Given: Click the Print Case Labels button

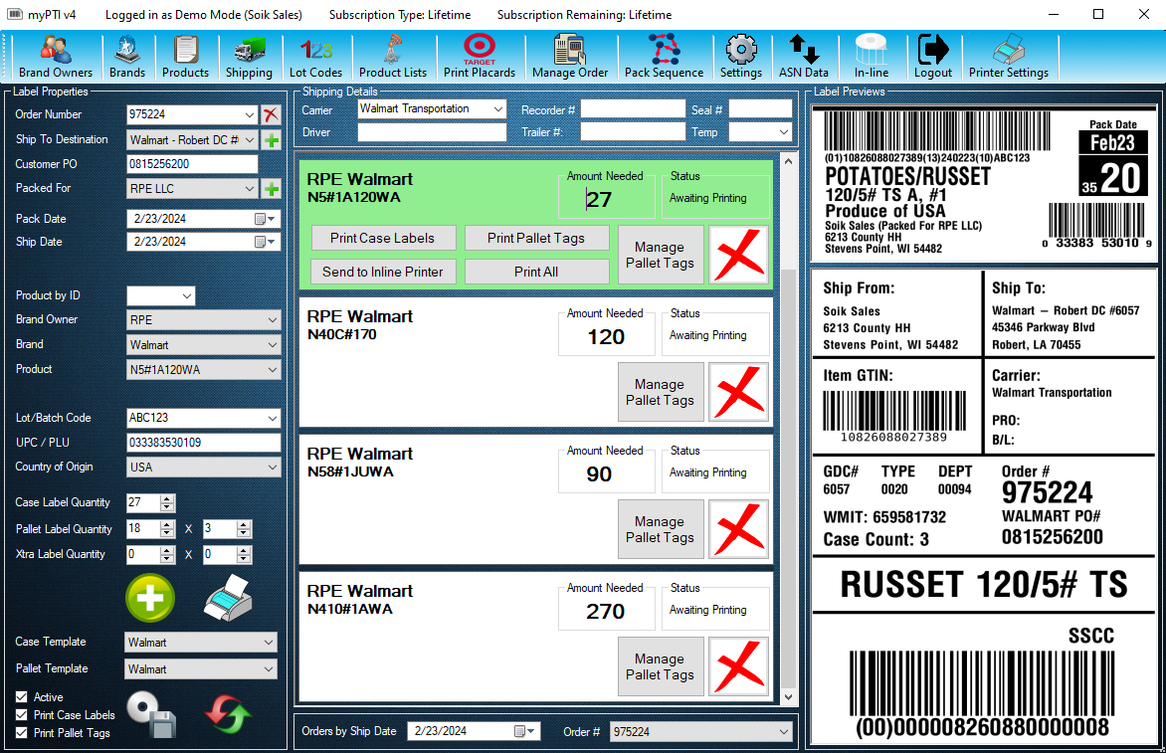Looking at the screenshot, I should click(382, 238).
